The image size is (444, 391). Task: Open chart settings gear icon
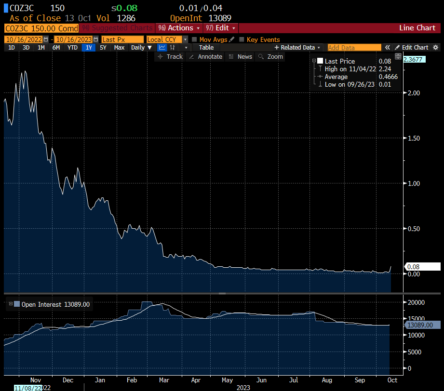tap(436, 48)
